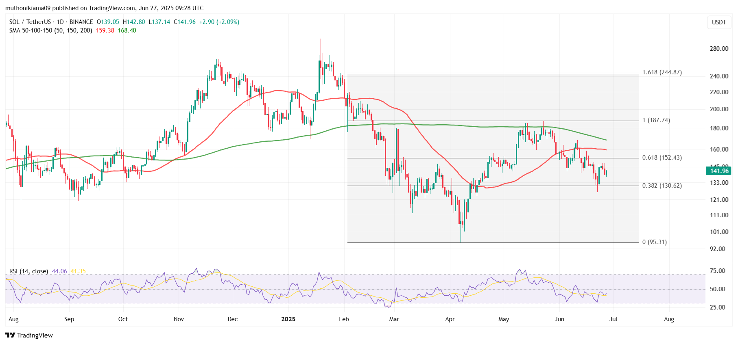This screenshot has height=344, width=738.
Task: Select the RSI (14, close) indicator label
Action: 28,271
